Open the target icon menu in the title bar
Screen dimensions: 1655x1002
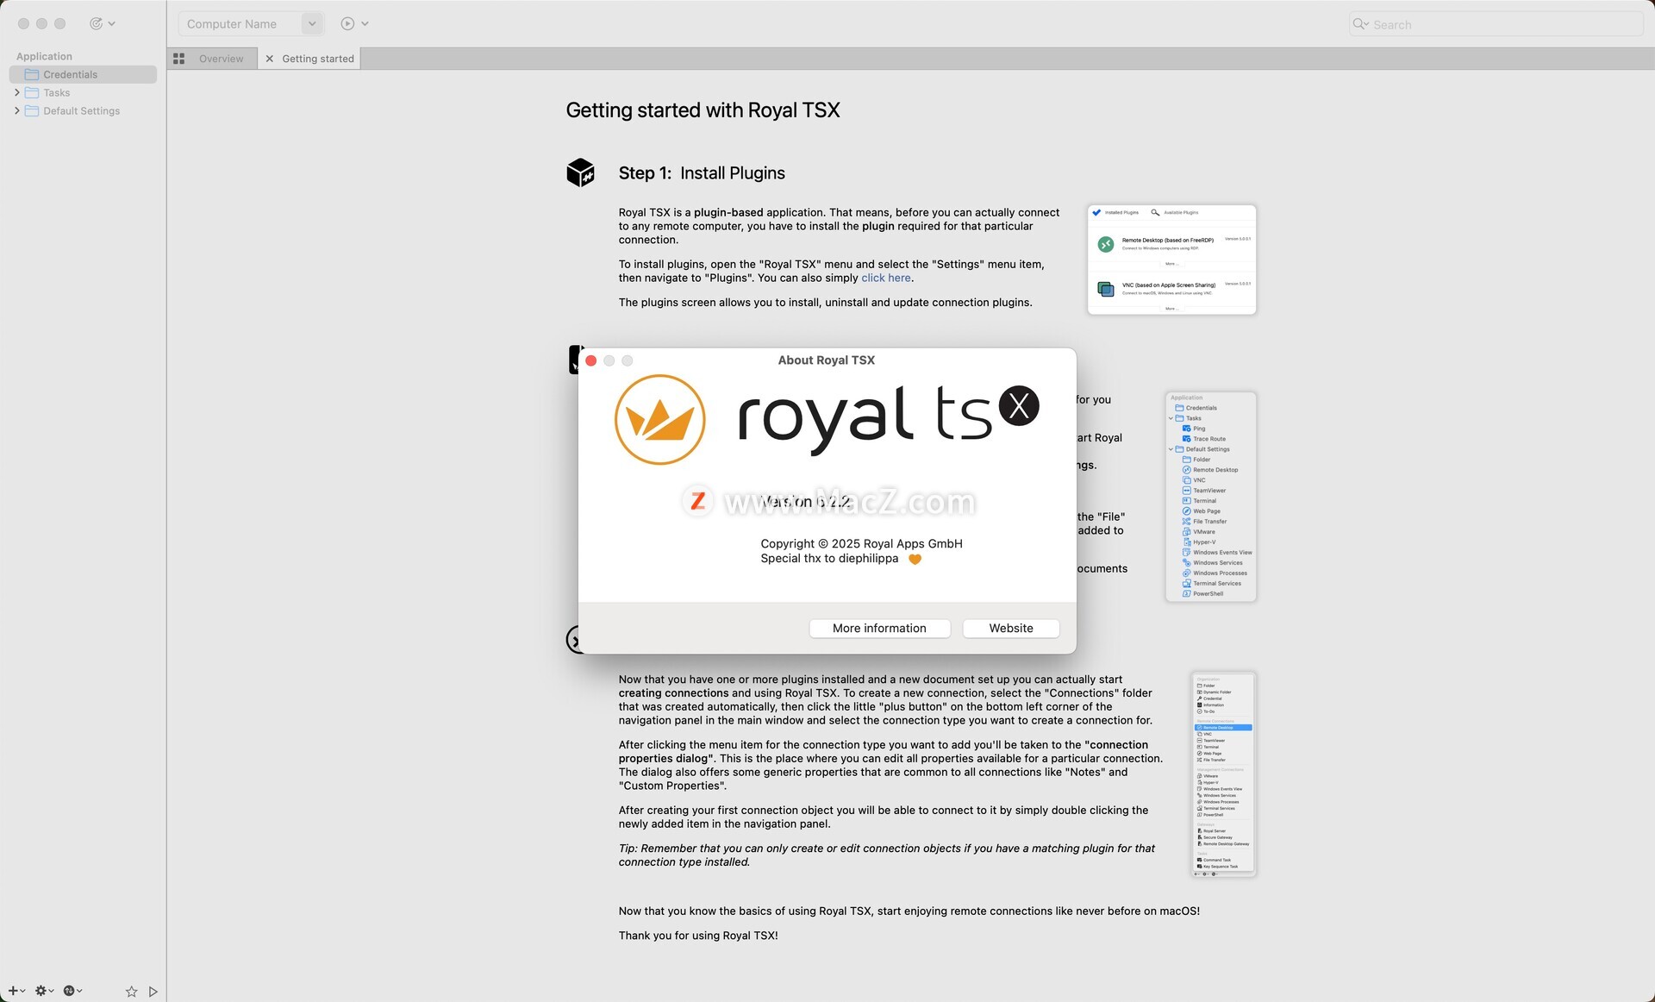tap(102, 23)
